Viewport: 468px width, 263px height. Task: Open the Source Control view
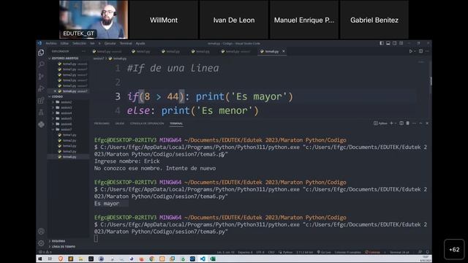click(x=41, y=76)
